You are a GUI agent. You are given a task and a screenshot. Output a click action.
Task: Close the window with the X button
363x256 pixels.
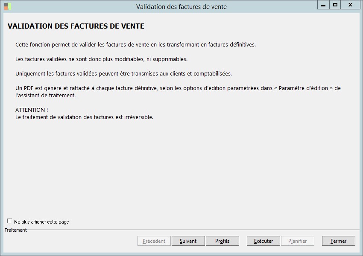click(x=350, y=5)
